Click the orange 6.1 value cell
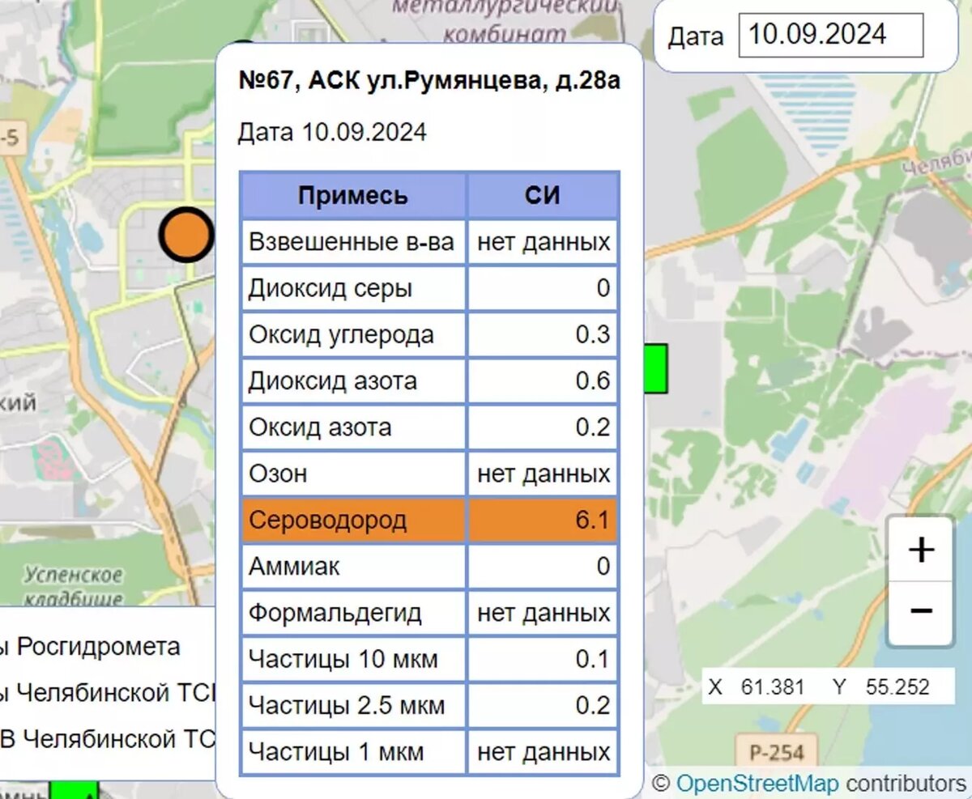This screenshot has width=972, height=799. 543,520
